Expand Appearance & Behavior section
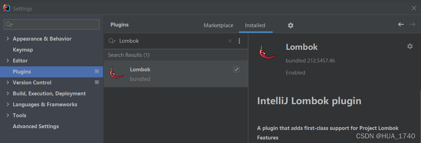Viewport: 421px width, 143px height. pos(7,39)
